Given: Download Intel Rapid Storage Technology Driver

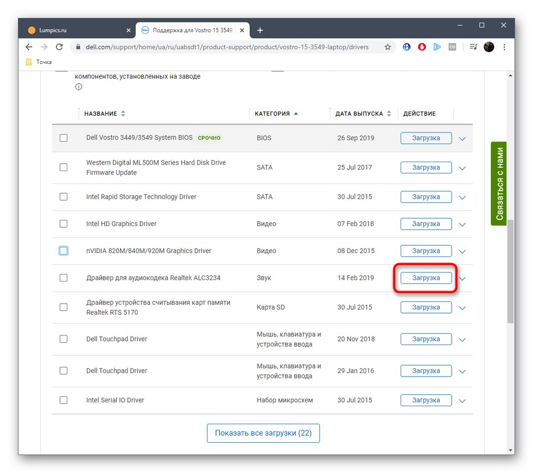Looking at the screenshot, I should tap(426, 197).
